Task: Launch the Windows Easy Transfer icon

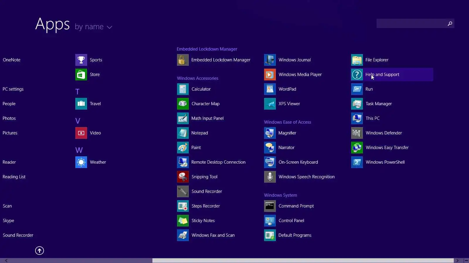Action: coord(357,148)
